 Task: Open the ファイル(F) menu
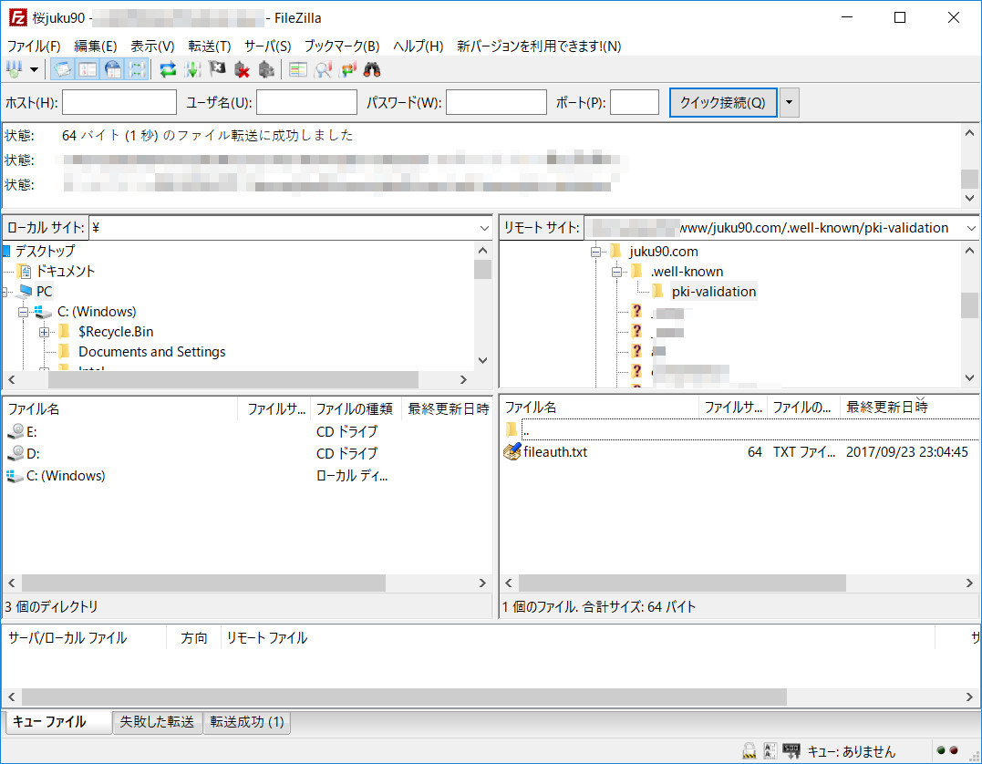(x=33, y=46)
